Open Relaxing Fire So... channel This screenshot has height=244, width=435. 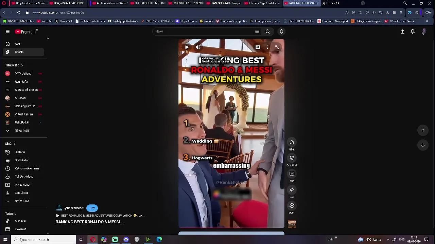(23, 106)
